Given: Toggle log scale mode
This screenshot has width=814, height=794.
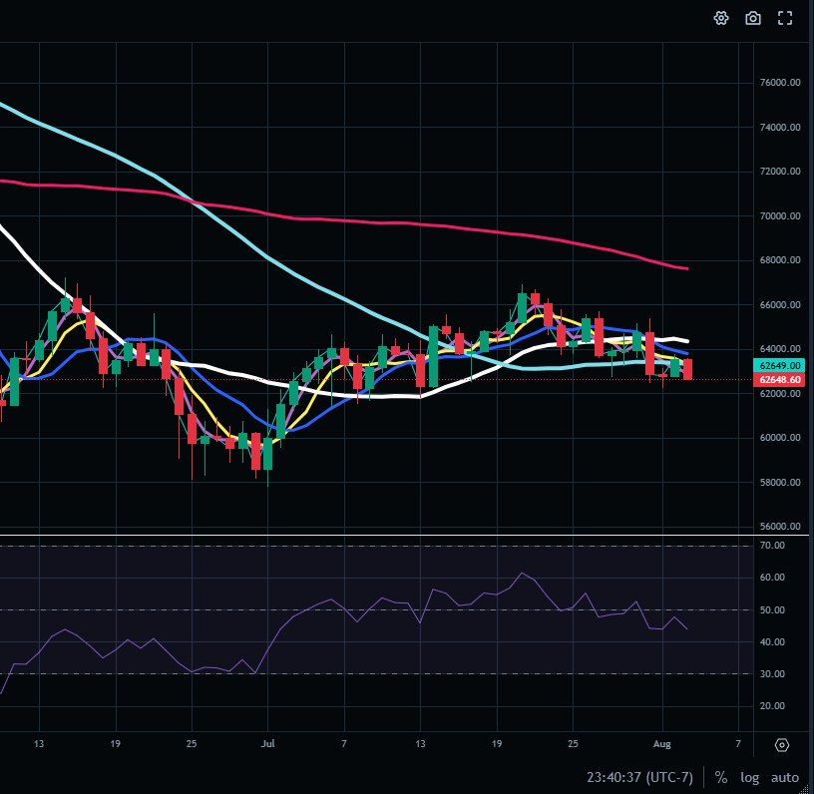Looking at the screenshot, I should 749,777.
